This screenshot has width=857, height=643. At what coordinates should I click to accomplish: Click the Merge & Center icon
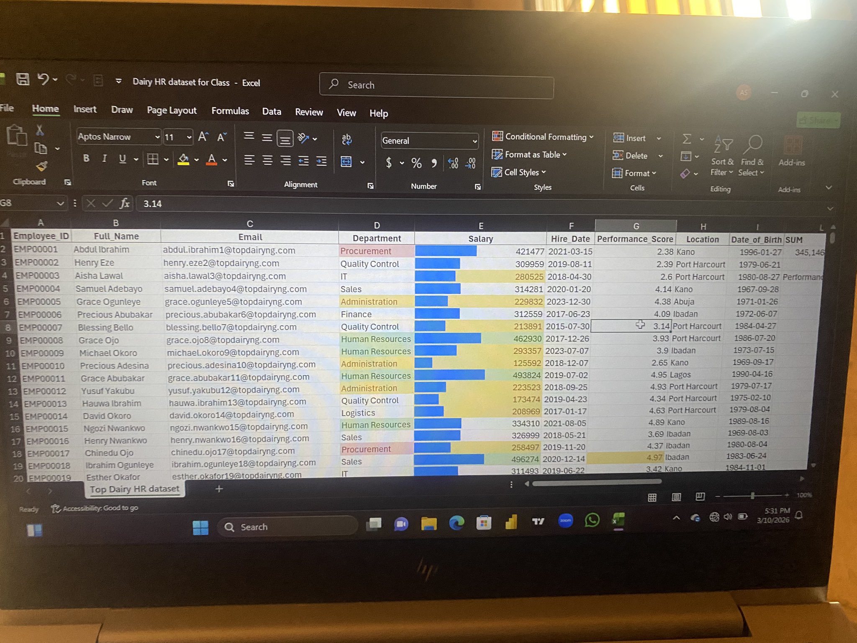click(346, 162)
